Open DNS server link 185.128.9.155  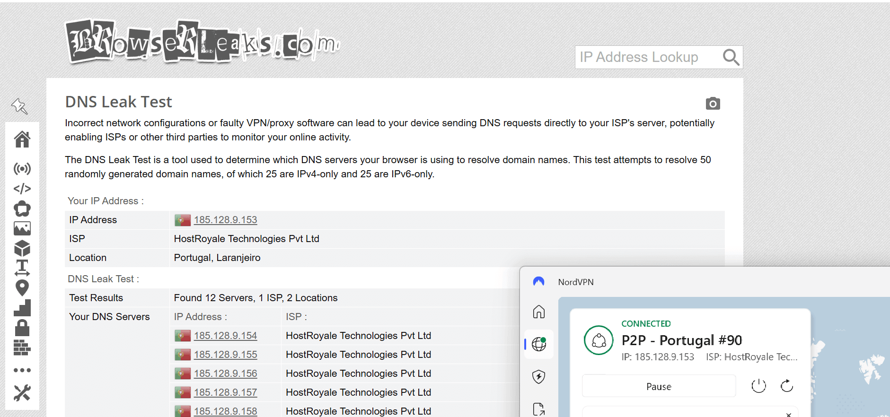click(225, 355)
